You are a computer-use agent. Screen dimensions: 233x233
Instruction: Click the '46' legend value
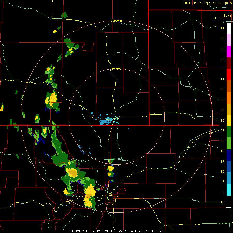pyautogui.click(x=222, y=79)
